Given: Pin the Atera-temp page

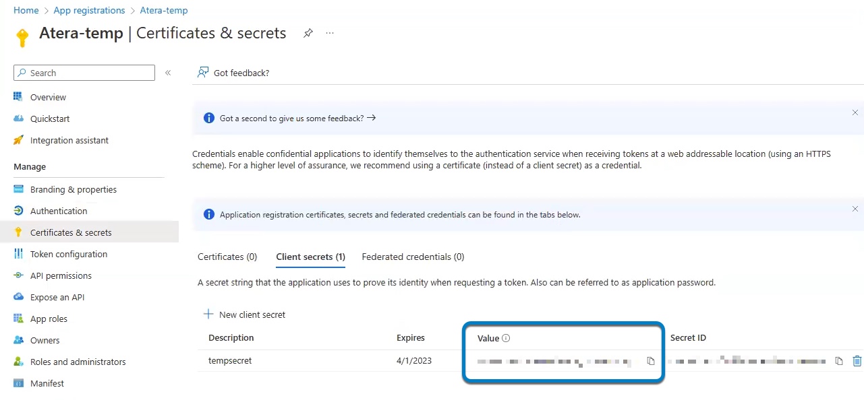Looking at the screenshot, I should [x=308, y=33].
